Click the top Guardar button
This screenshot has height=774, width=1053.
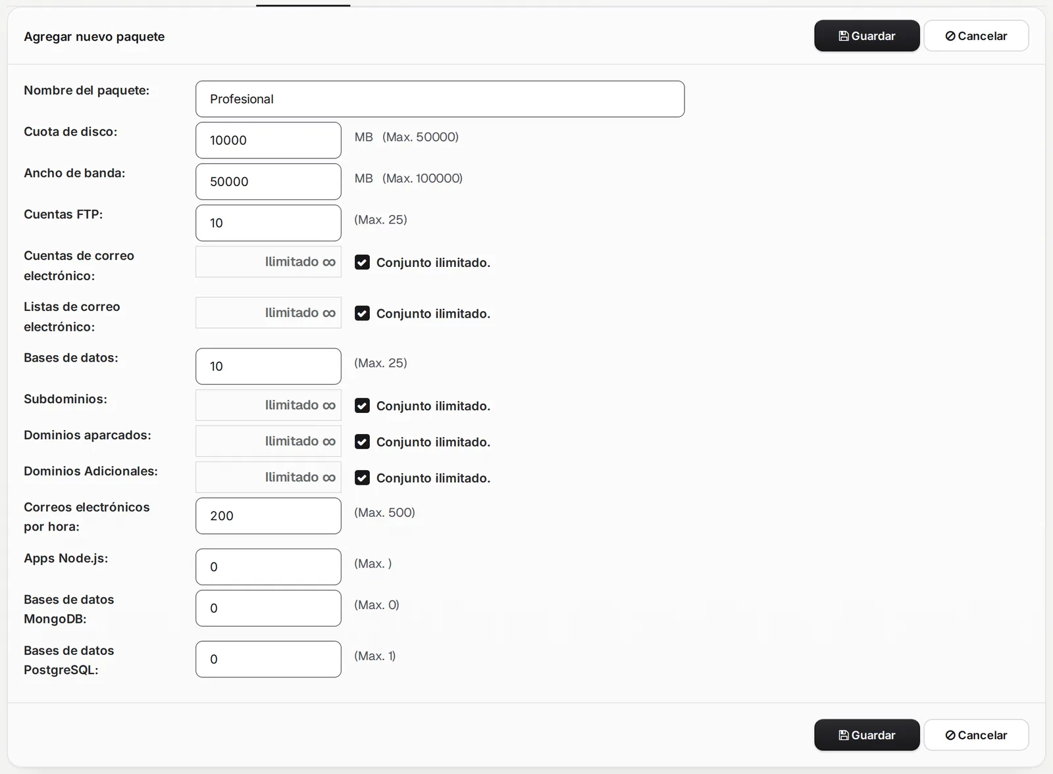(867, 36)
